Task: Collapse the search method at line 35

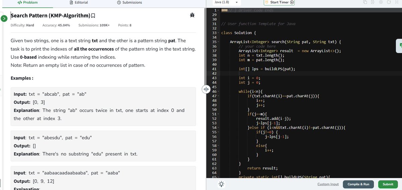Action: tap(219, 42)
